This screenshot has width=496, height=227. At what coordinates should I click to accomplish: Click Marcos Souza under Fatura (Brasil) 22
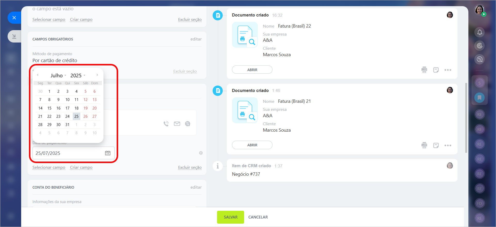[x=277, y=55]
